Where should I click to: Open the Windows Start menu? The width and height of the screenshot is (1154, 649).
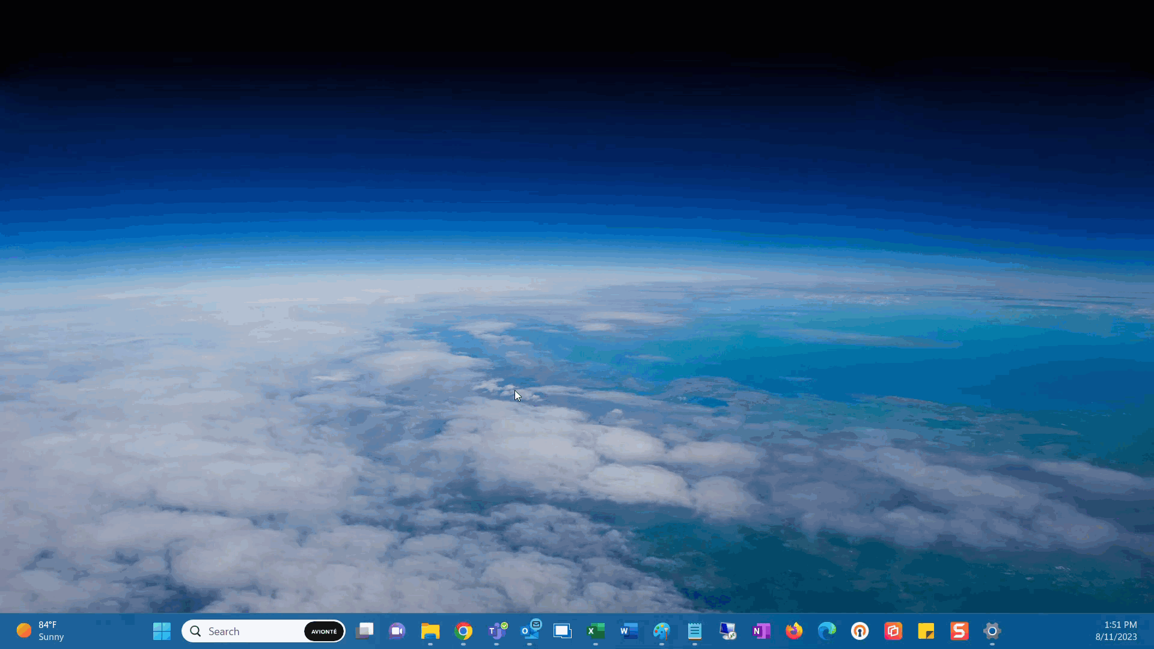pos(162,631)
